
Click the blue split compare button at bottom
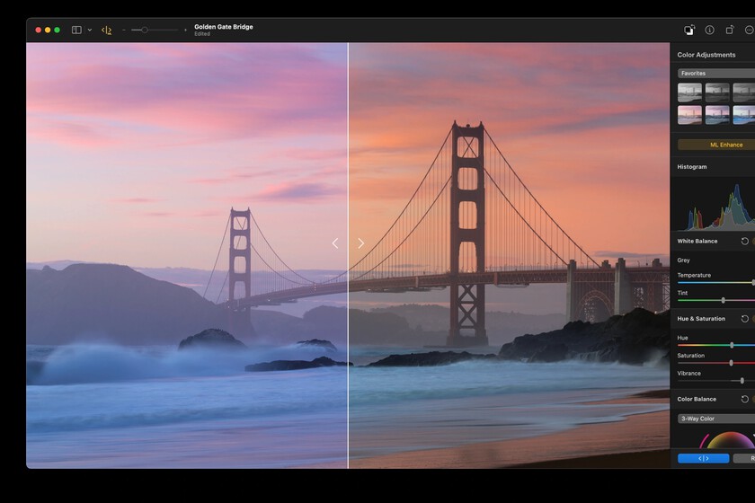pos(703,458)
